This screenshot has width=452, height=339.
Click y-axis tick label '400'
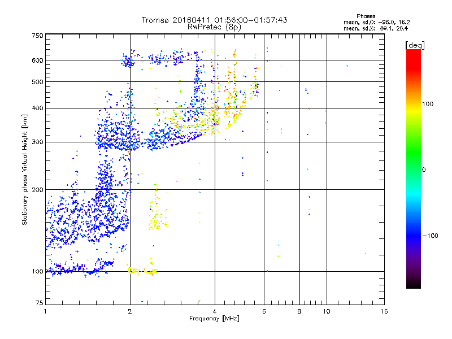pos(37,108)
